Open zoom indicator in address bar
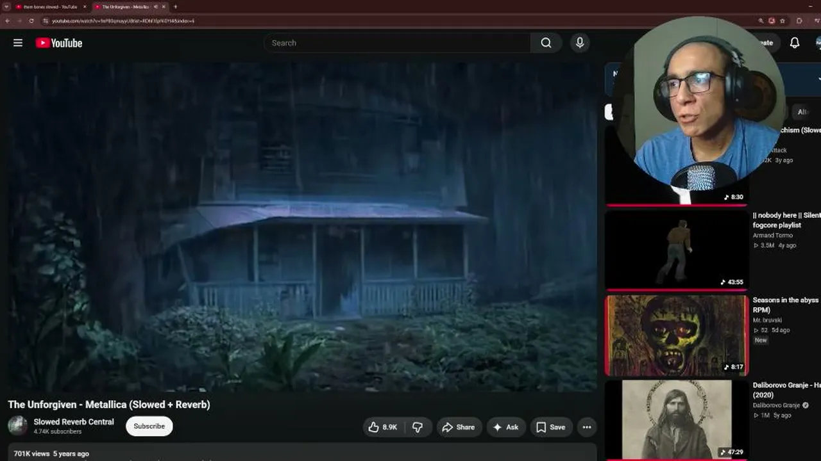This screenshot has width=821, height=461. coord(761,20)
